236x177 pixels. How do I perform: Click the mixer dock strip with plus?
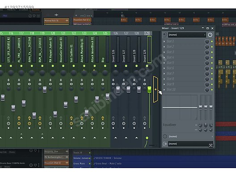tap(156, 89)
